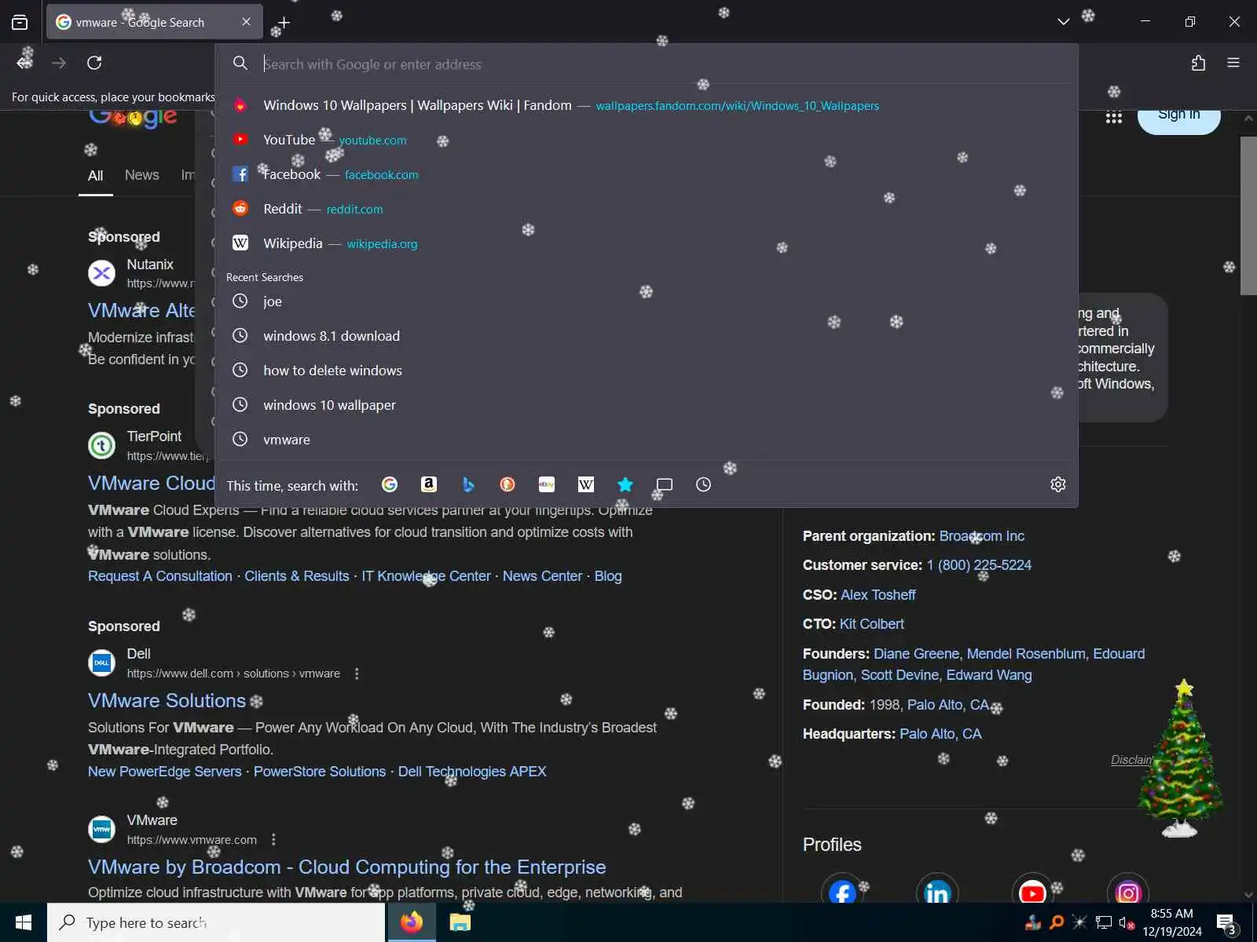Select Facebook suggestion in address dropdown
The height and width of the screenshot is (942, 1257).
646,174
